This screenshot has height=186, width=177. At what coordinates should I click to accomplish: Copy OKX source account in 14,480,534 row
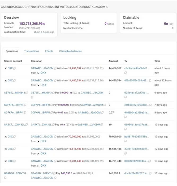pyautogui.click(x=14, y=80)
